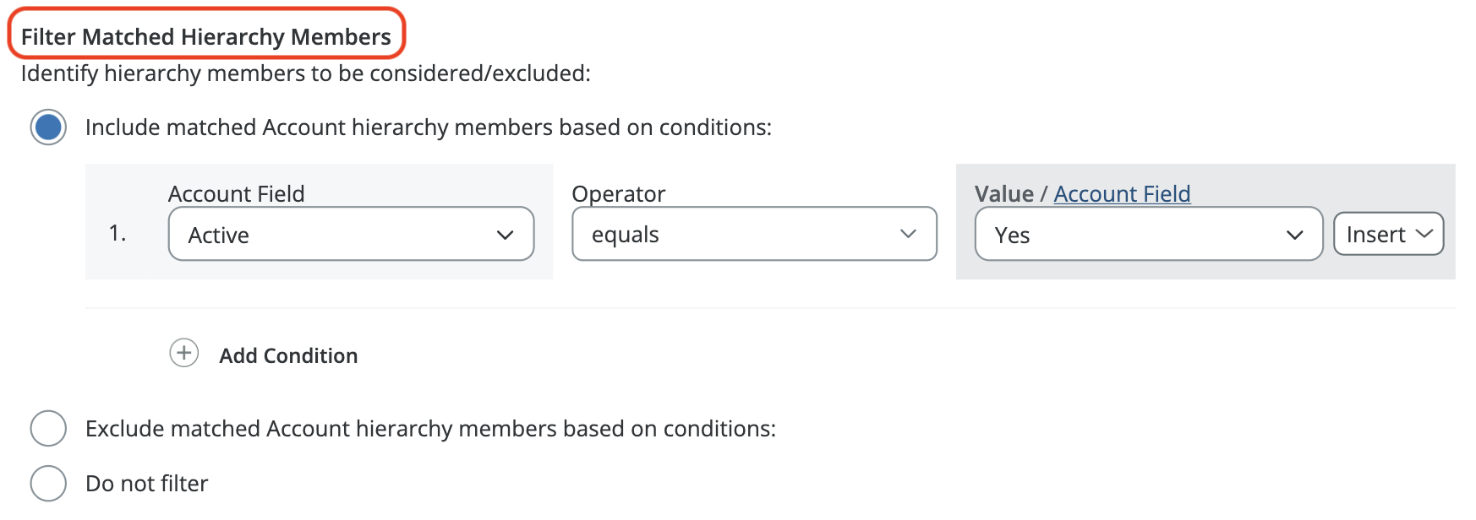Choose the Do not filter radio option

pos(48,484)
